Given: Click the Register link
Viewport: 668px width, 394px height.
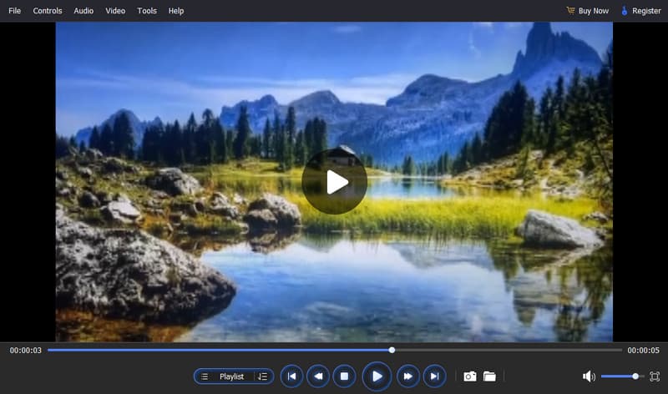Looking at the screenshot, I should [646, 11].
